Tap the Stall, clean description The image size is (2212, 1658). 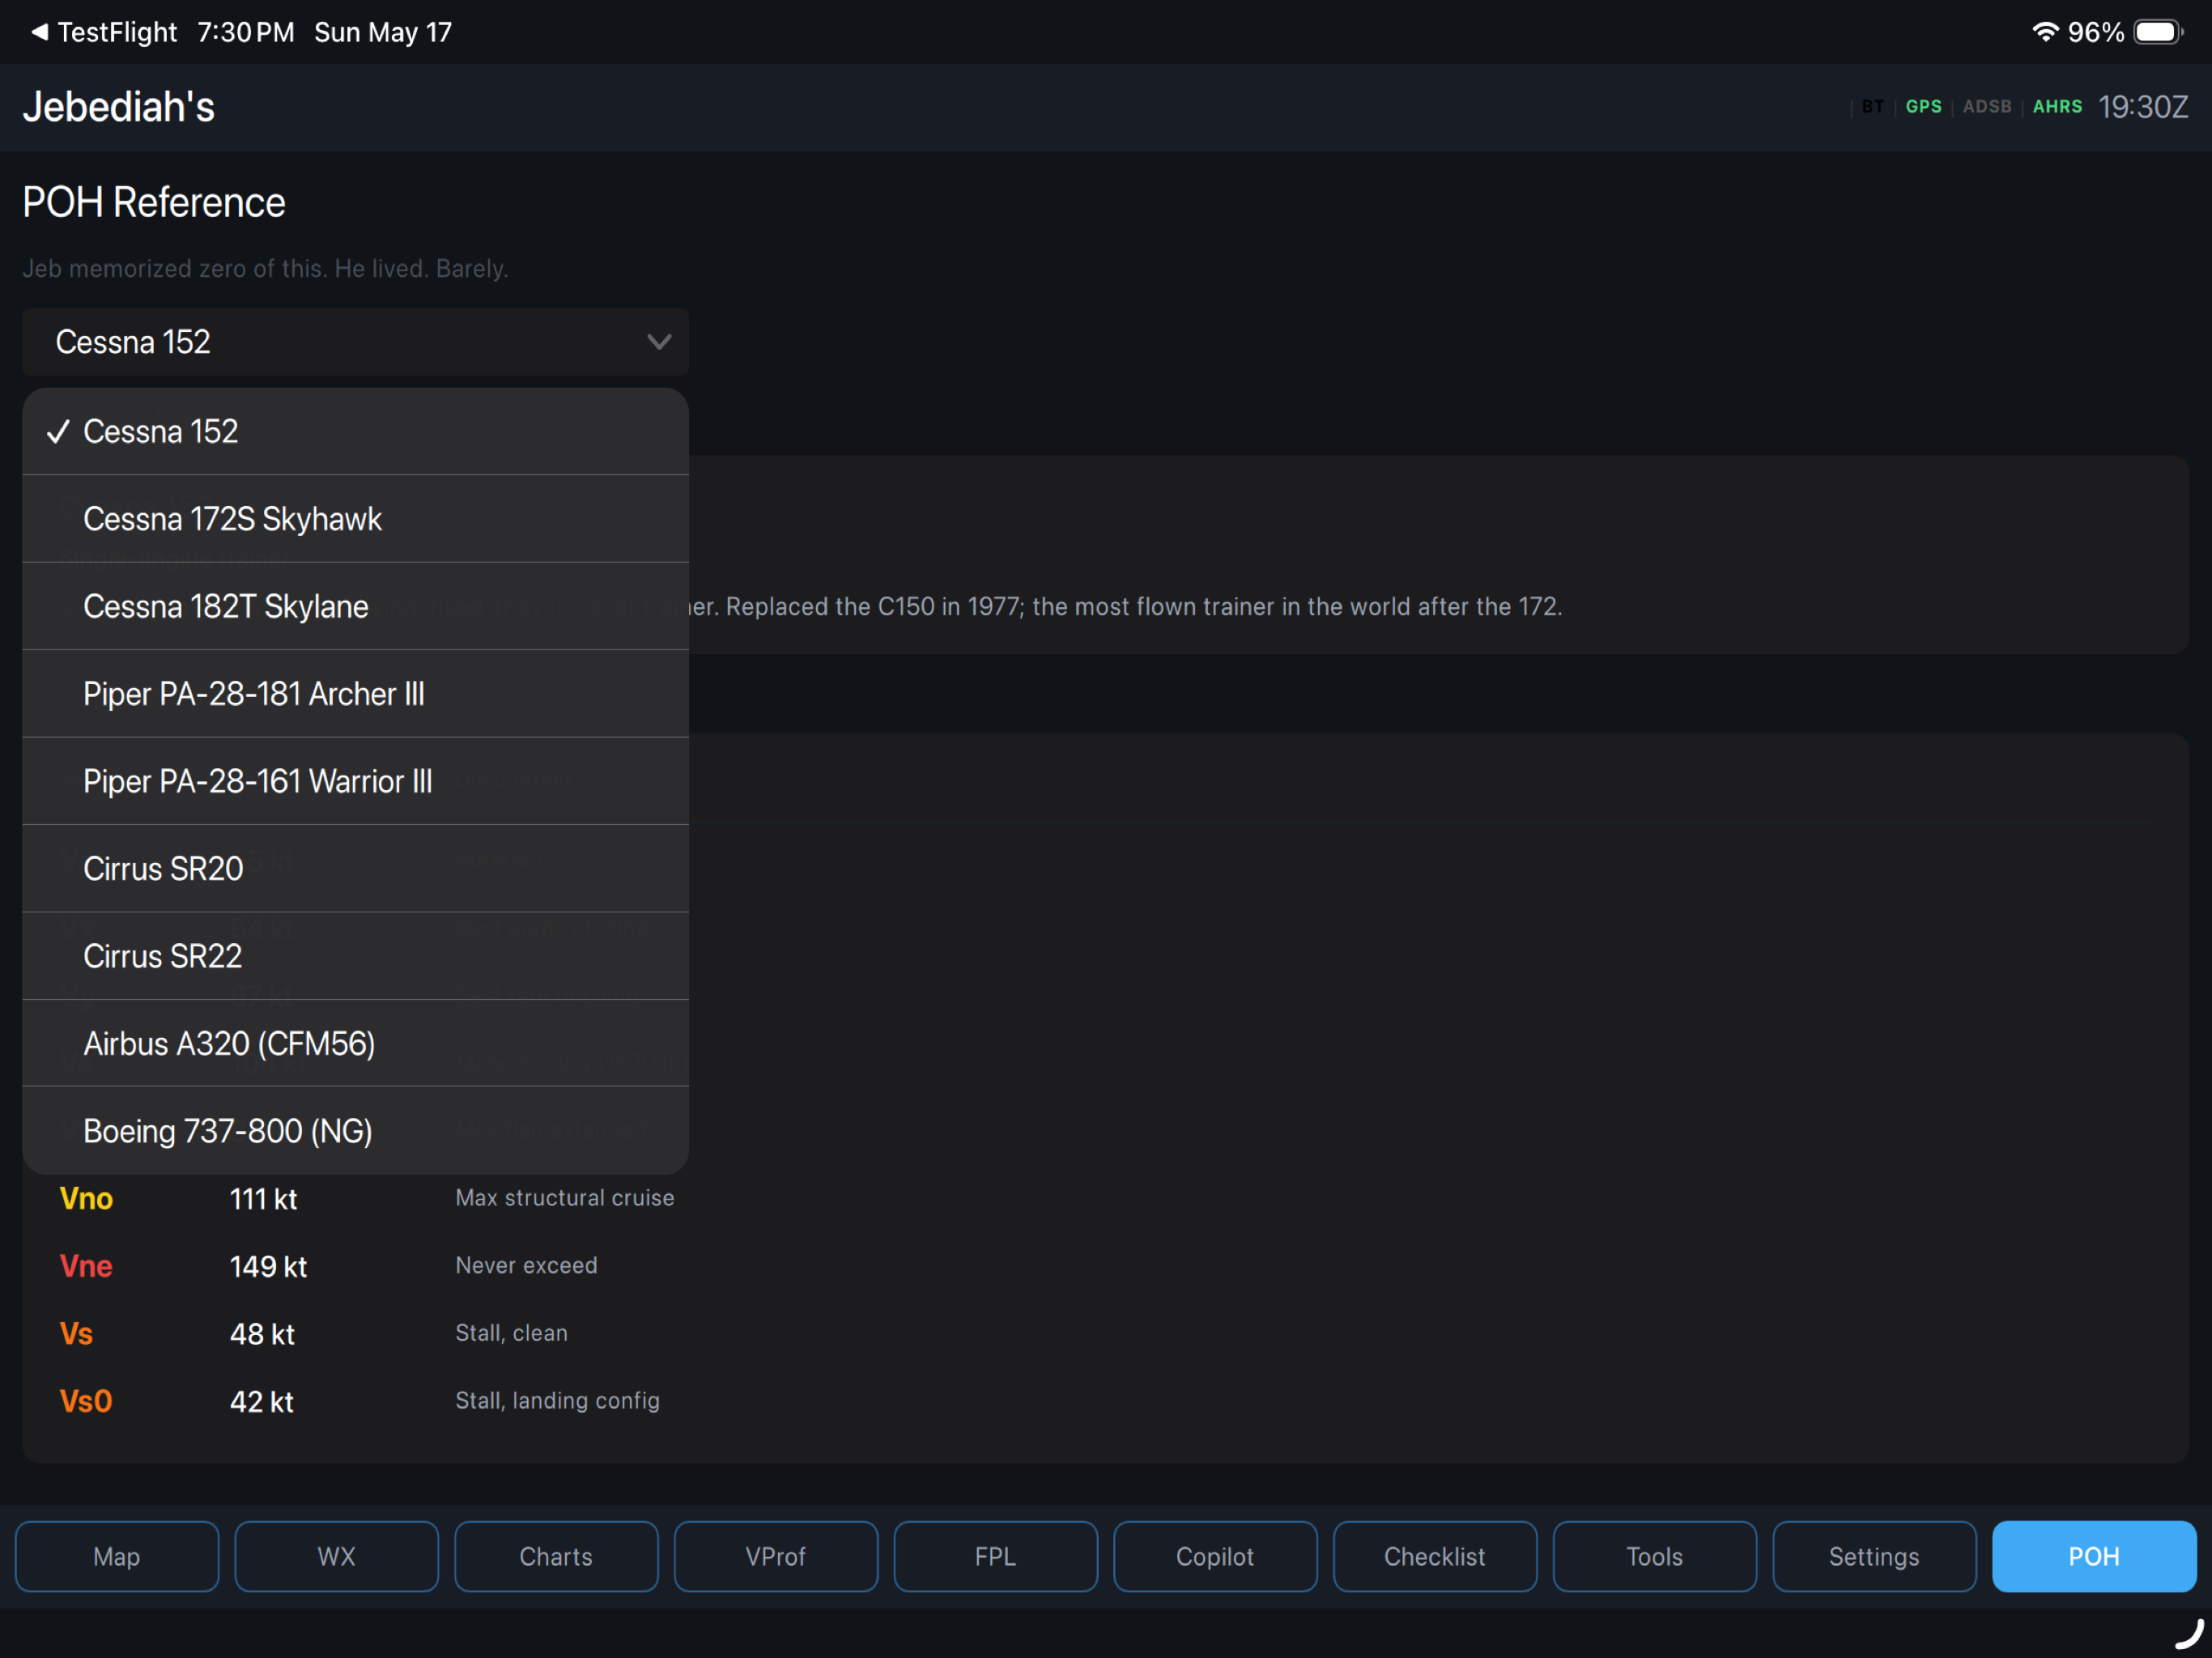[x=511, y=1333]
